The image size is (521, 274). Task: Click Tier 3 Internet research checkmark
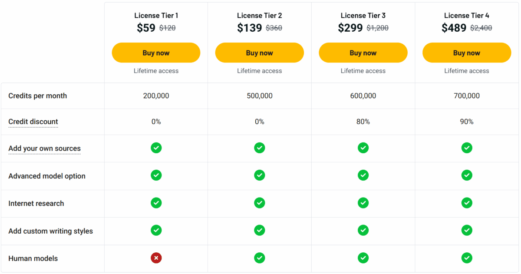(x=363, y=203)
